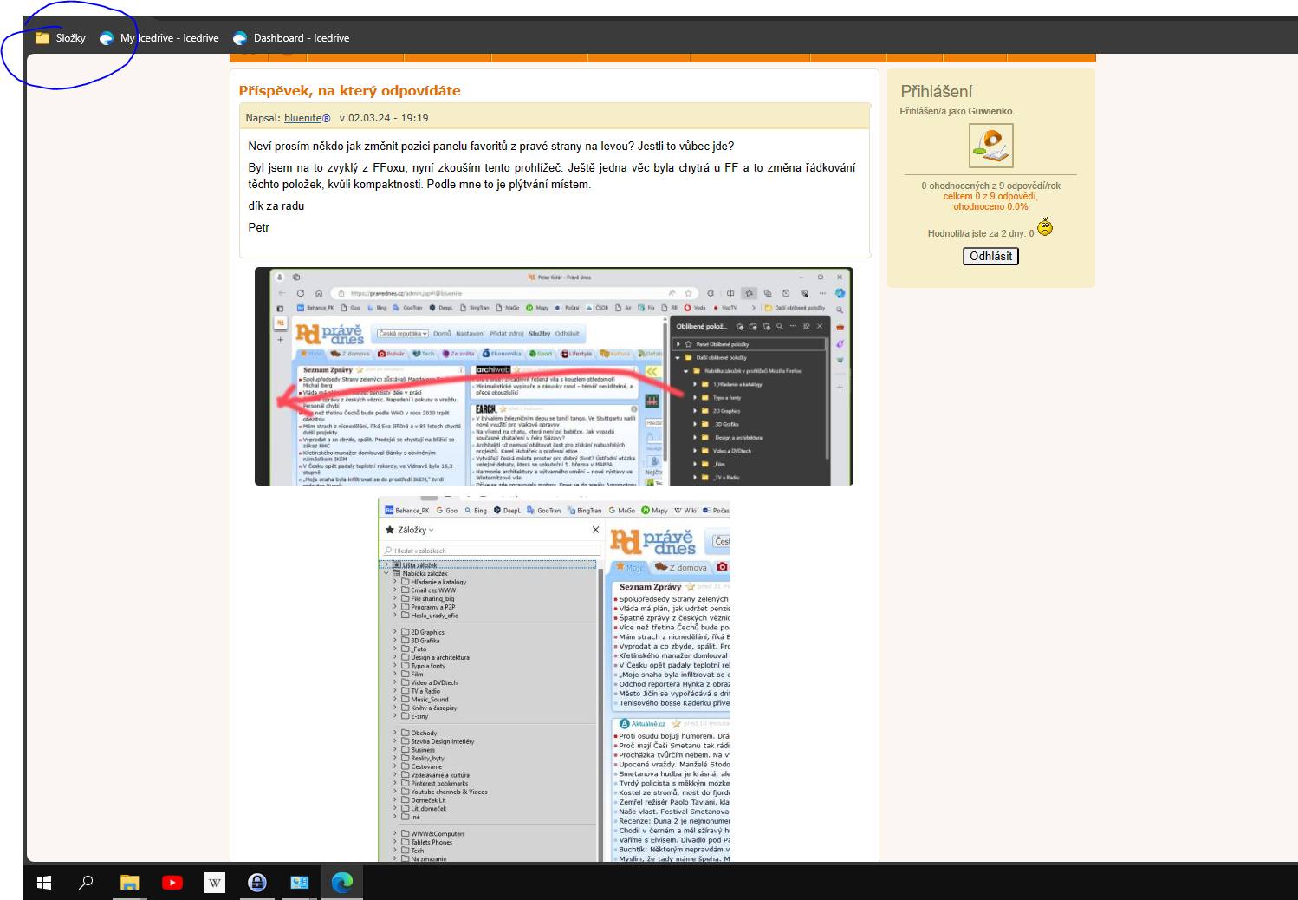The height and width of the screenshot is (900, 1298).
Task: Open the Control Panel taskbar icon
Action: coord(300,883)
